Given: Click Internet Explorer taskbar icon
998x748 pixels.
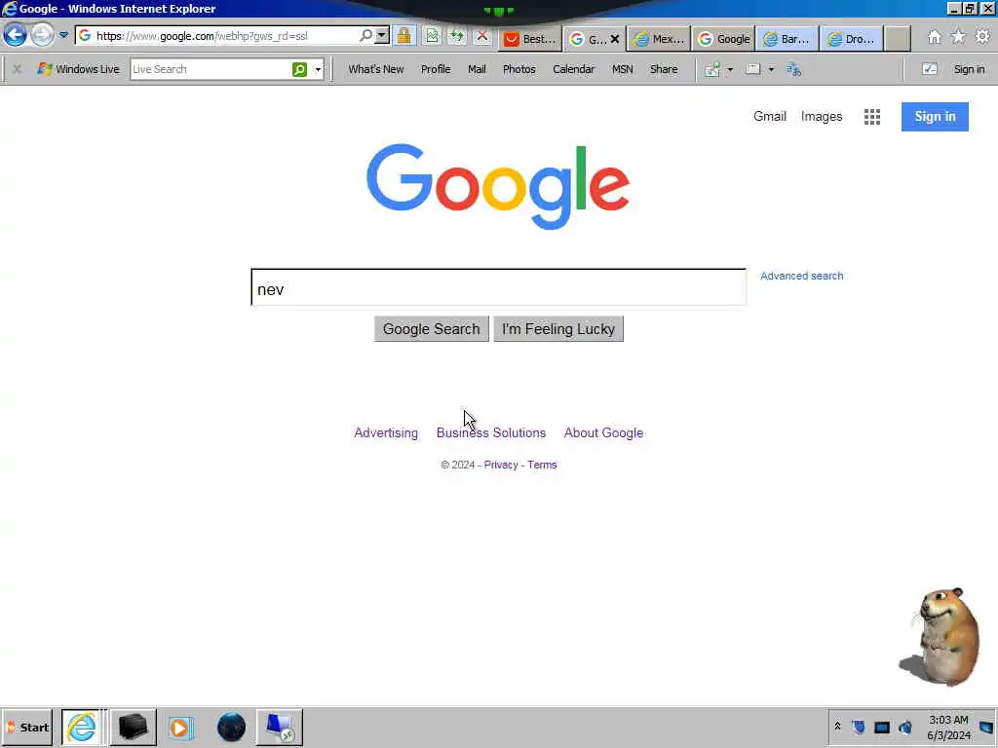Looking at the screenshot, I should coord(82,727).
